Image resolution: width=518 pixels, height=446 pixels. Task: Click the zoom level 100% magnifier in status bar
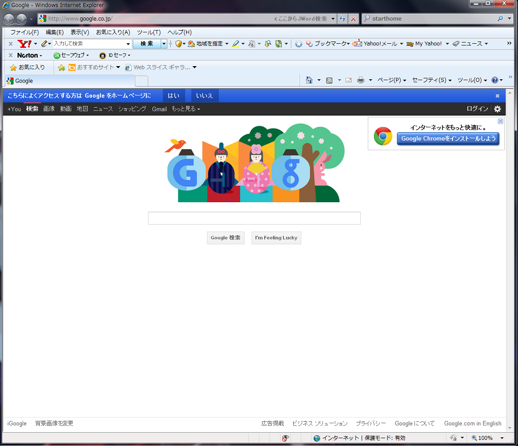[474, 438]
